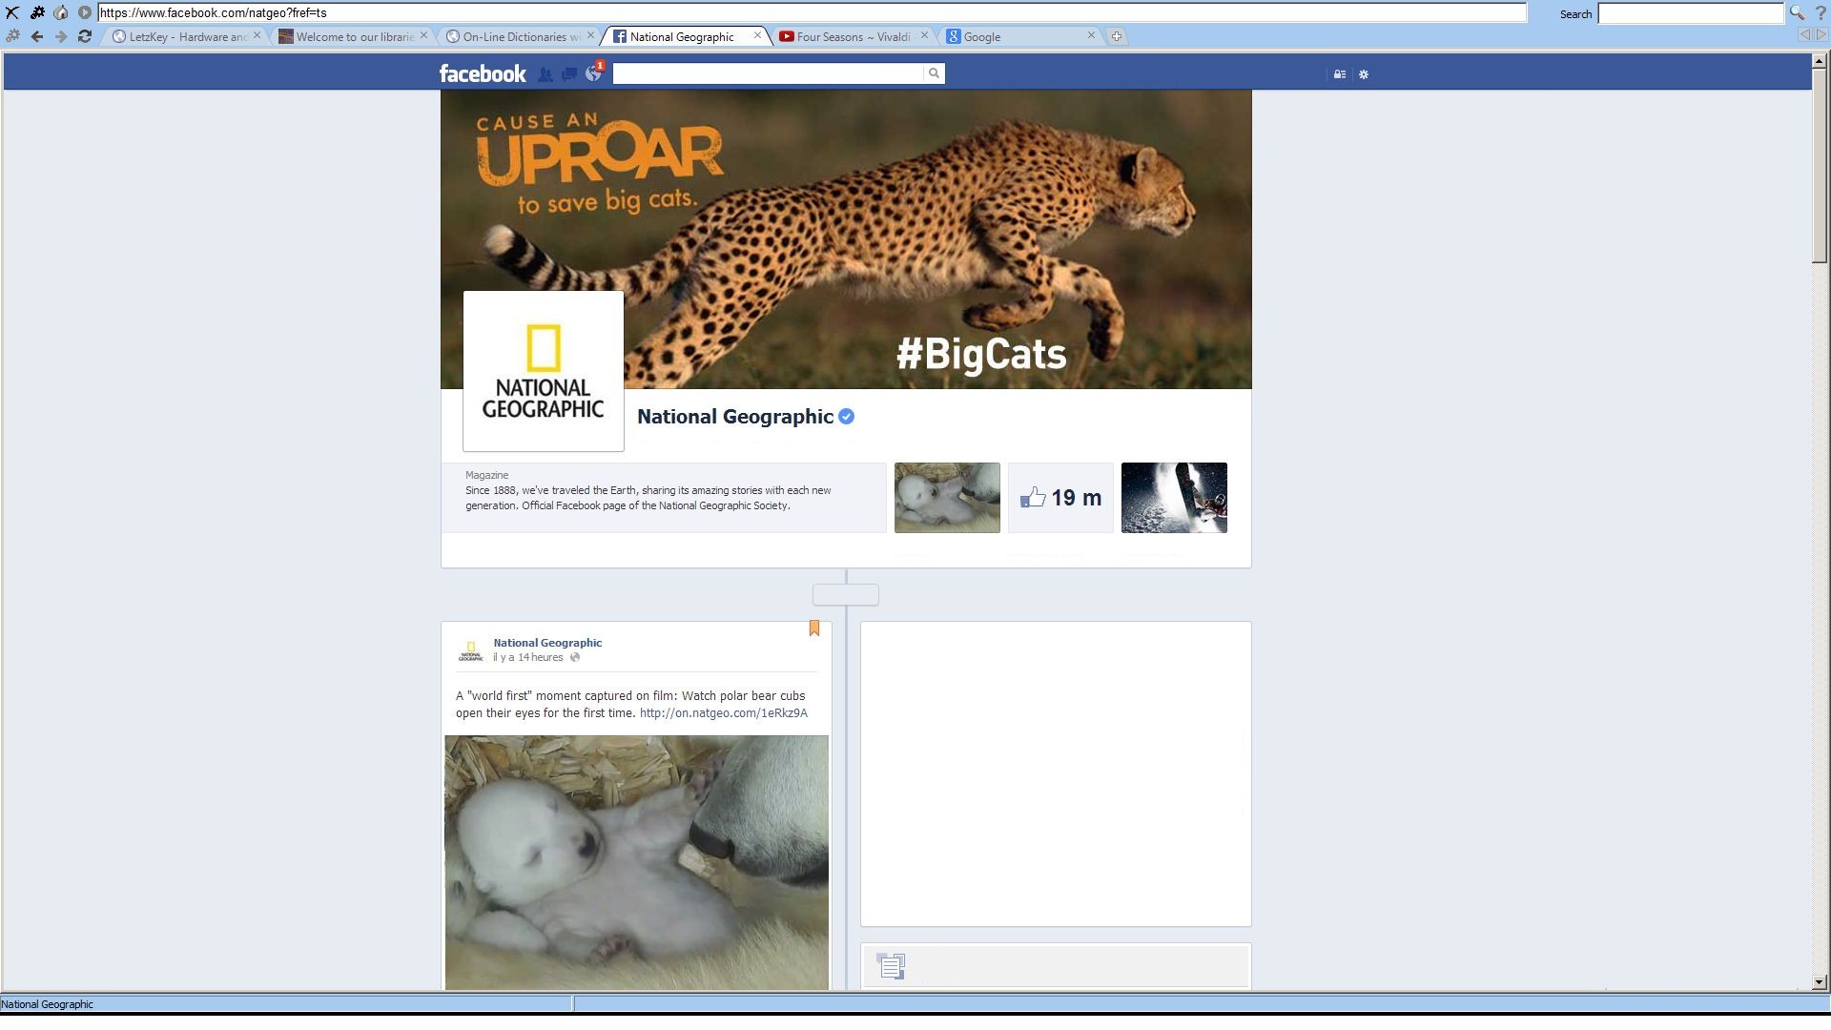Close the Welcome to our libraries tab

click(424, 35)
